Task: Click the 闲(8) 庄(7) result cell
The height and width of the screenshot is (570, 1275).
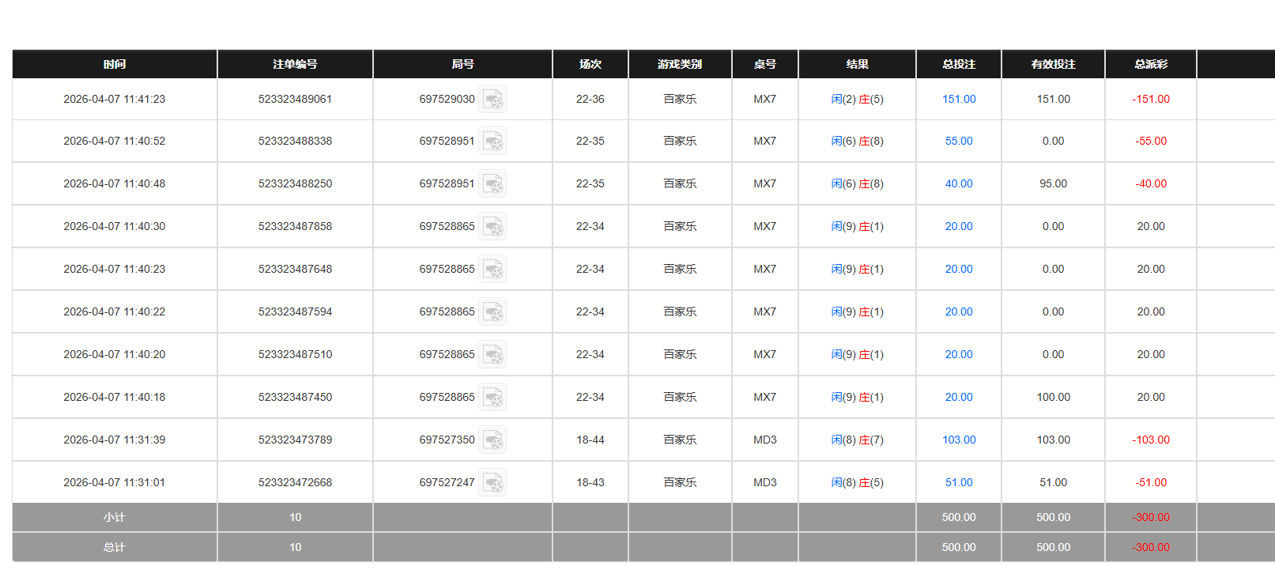Action: tap(857, 440)
